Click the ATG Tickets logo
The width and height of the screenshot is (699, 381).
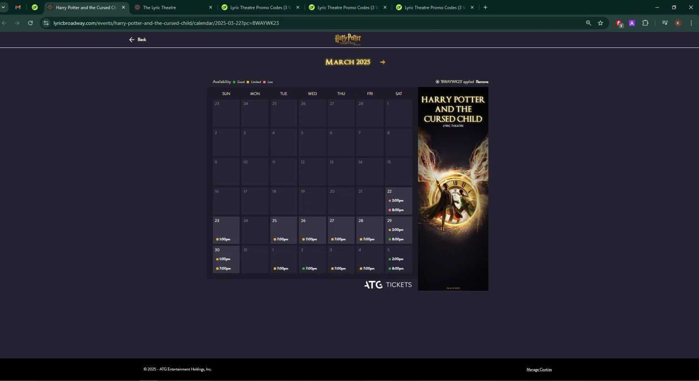[388, 285]
